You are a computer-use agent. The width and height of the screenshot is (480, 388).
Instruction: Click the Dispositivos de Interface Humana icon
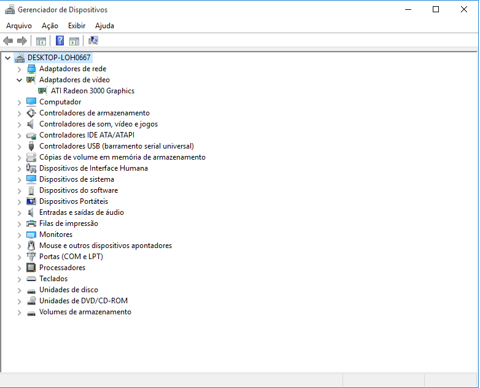click(31, 168)
